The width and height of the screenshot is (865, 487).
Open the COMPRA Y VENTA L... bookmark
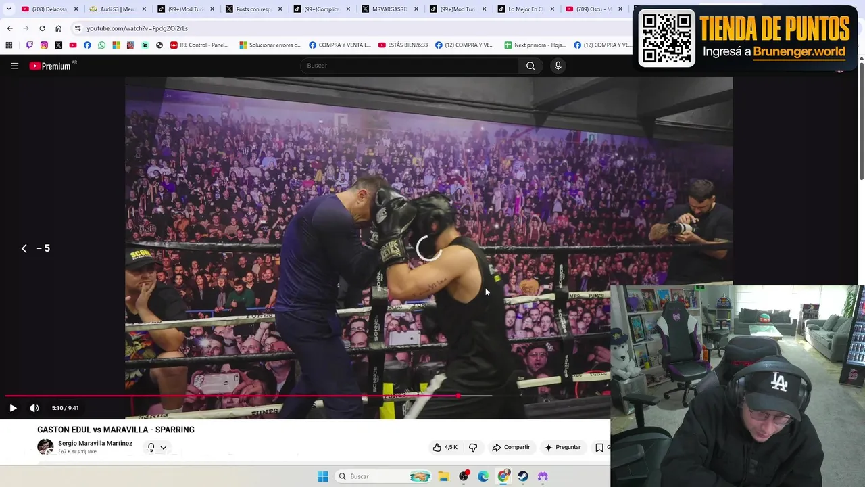pyautogui.click(x=340, y=45)
